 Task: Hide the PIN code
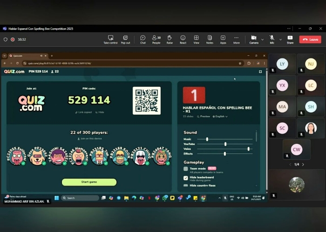[100, 112]
